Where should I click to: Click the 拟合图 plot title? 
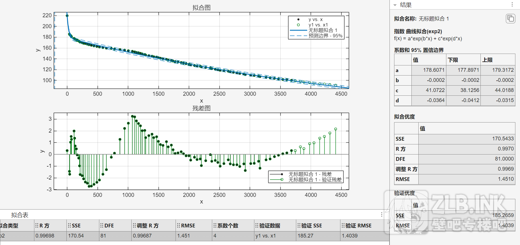201,7
